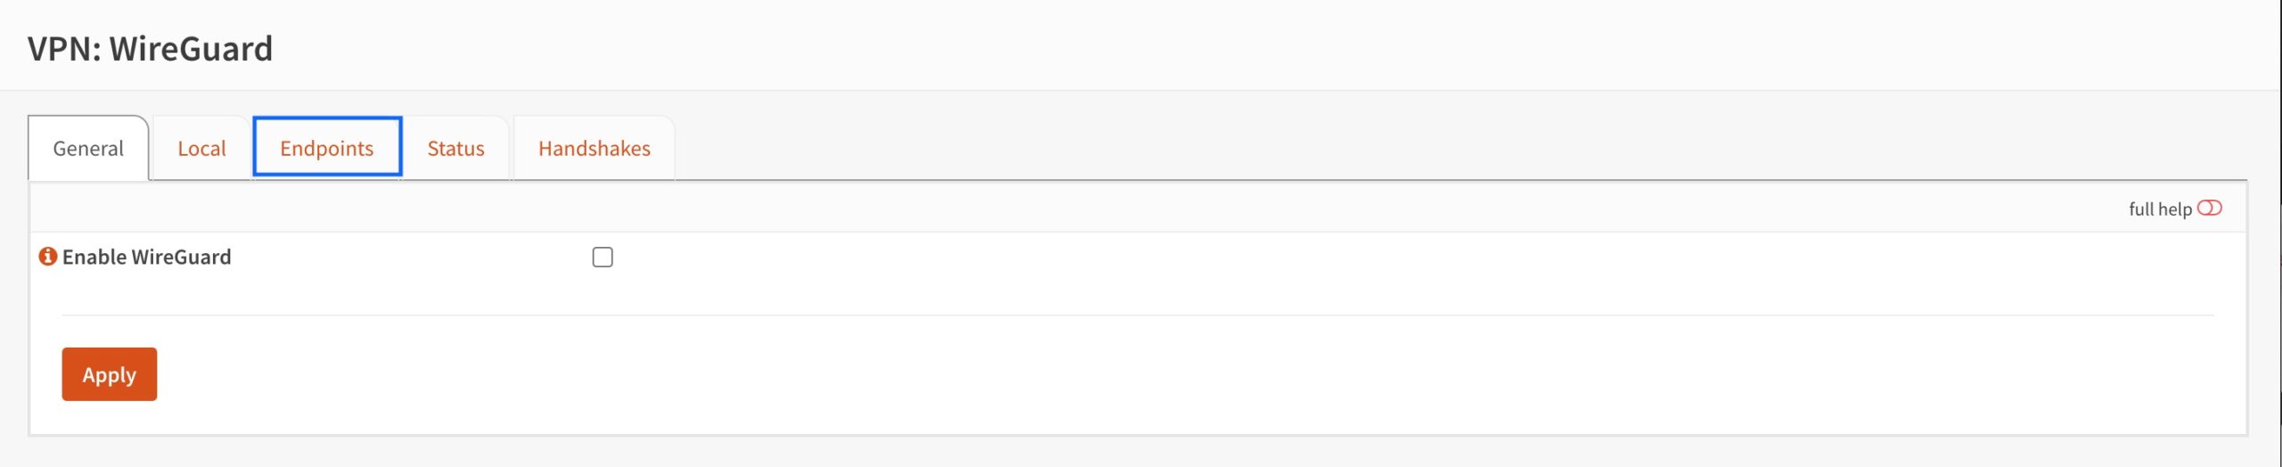
Task: Click the info icon beside Enable WireGuard
Action: click(x=48, y=257)
